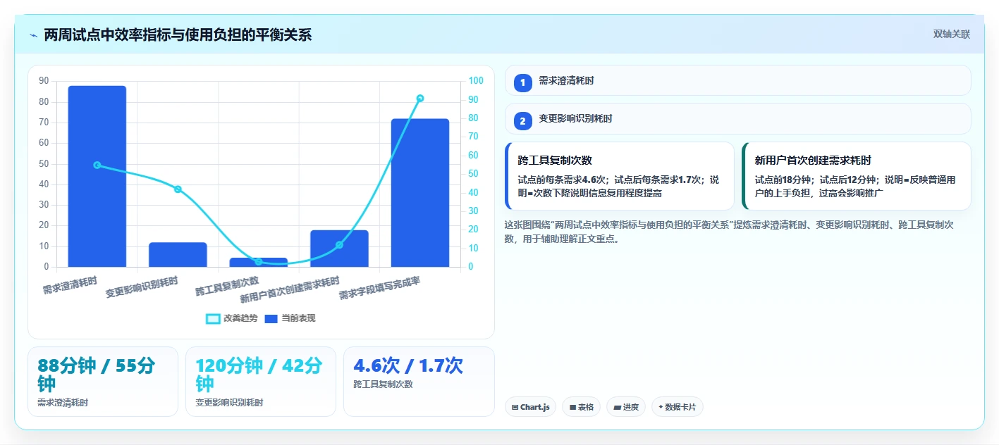Click the x-axis label 变更影响识别耗时

pos(142,287)
